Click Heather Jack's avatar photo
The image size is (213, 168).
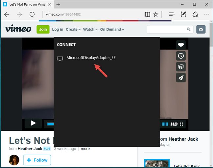point(14,160)
